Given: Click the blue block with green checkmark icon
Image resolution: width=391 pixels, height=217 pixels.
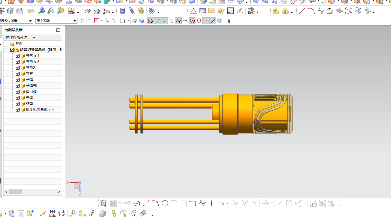Looking at the screenshot, I should (x=41, y=11).
